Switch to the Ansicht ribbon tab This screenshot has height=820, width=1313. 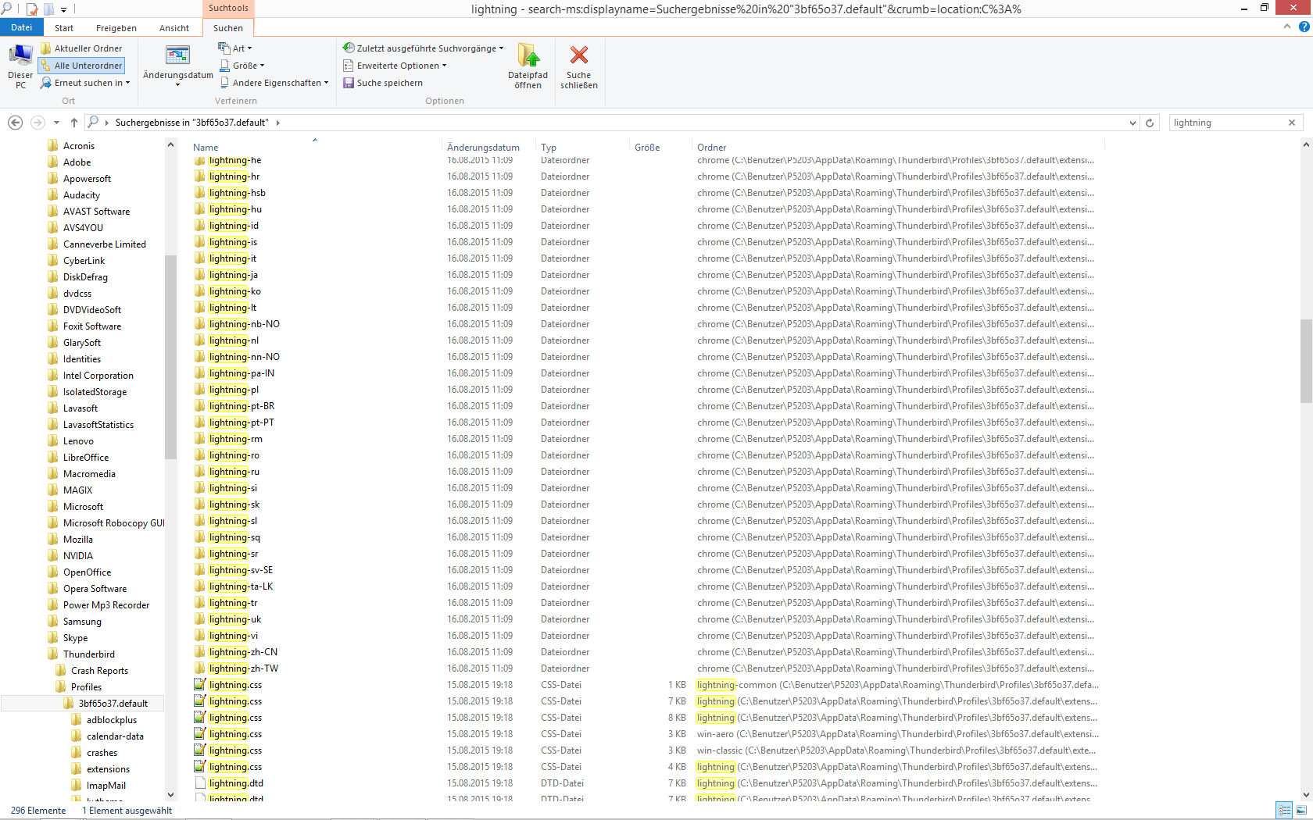click(174, 28)
